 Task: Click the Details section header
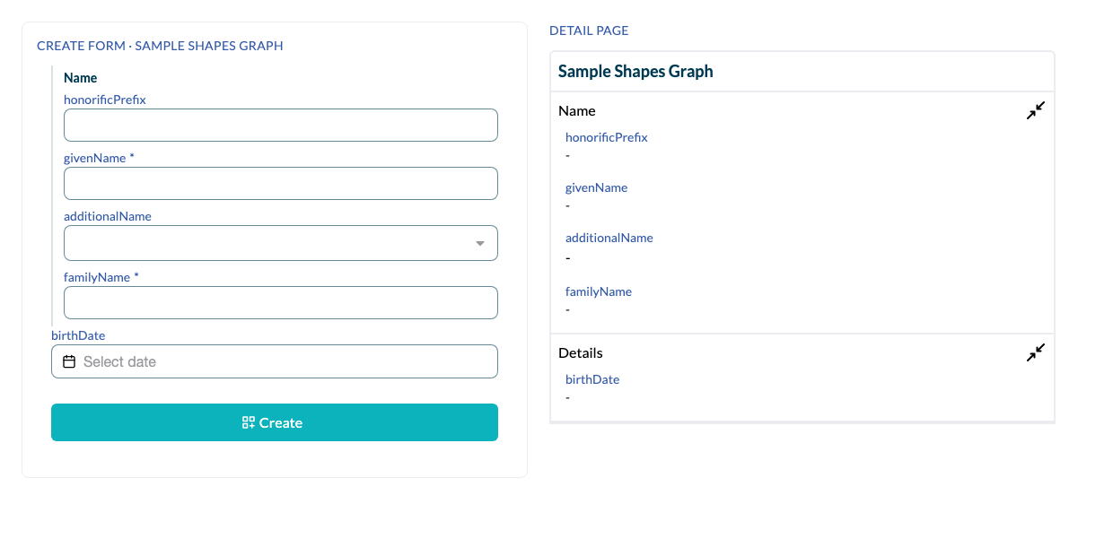(581, 353)
